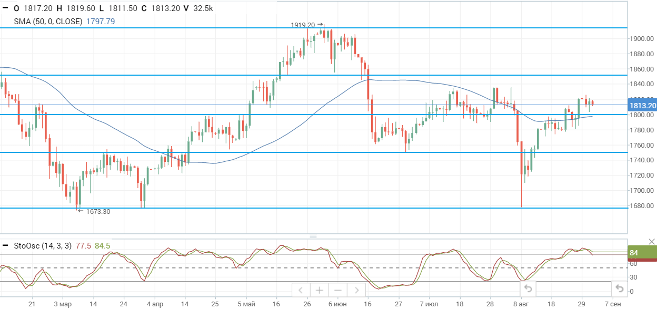Click the 3 мар date label
This screenshot has width=657, height=310.
pos(63,304)
